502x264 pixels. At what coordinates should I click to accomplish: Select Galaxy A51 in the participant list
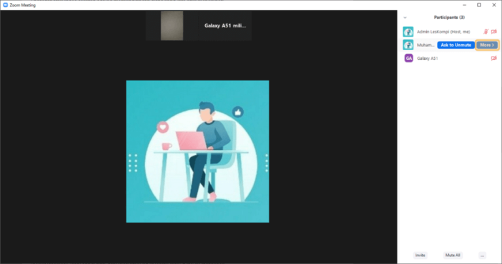tap(450, 58)
